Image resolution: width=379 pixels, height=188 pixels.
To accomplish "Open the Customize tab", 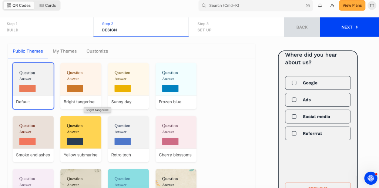I will [97, 51].
